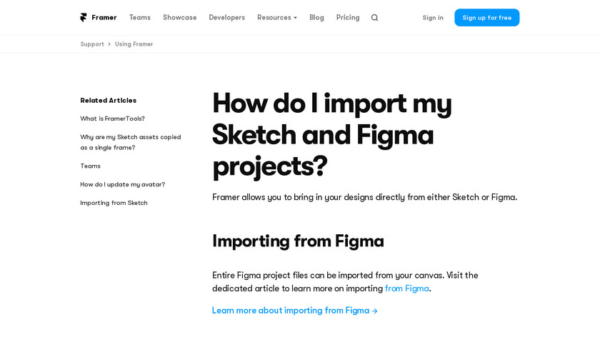
Task: Open the What is FramerTools? article
Action: (x=112, y=119)
